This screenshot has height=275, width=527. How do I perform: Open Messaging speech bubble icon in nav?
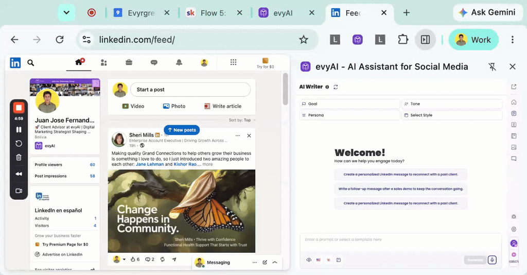154,62
